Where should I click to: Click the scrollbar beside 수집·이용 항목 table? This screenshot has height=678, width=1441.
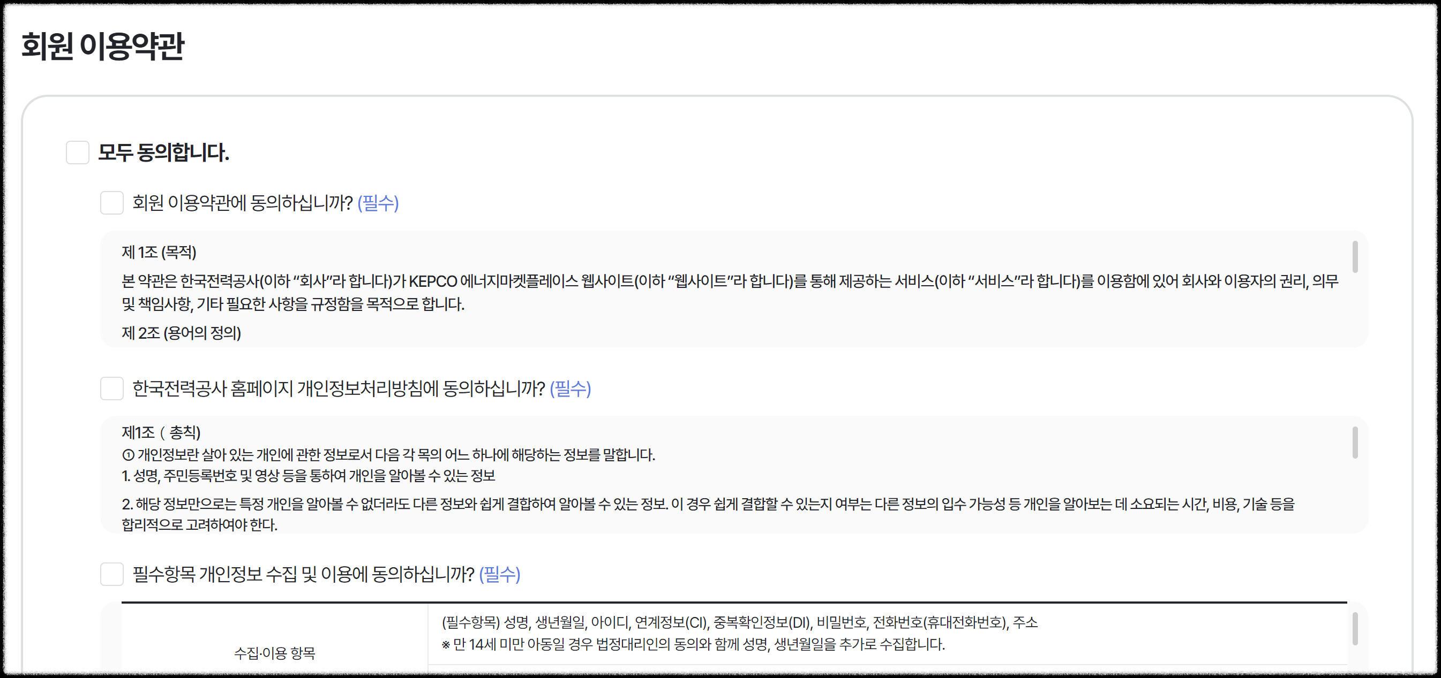(1354, 629)
